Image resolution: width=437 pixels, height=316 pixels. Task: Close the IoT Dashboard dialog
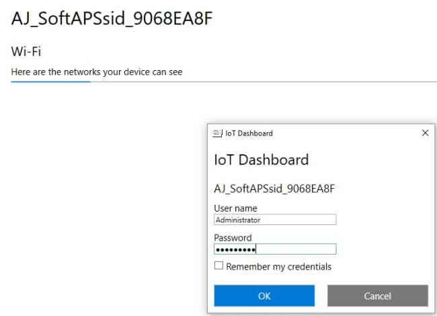(x=425, y=133)
